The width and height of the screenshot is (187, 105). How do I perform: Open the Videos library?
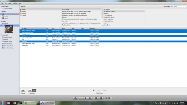(6, 18)
